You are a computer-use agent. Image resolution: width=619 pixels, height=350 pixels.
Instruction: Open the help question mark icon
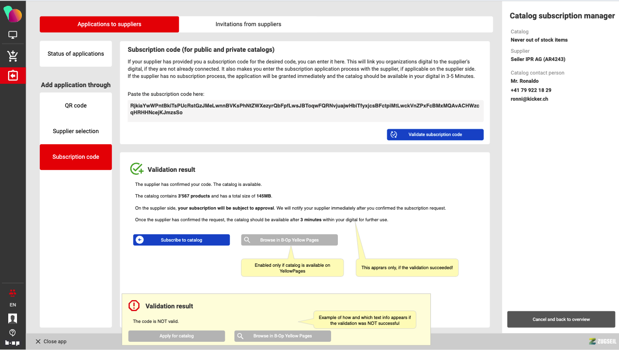tap(13, 333)
